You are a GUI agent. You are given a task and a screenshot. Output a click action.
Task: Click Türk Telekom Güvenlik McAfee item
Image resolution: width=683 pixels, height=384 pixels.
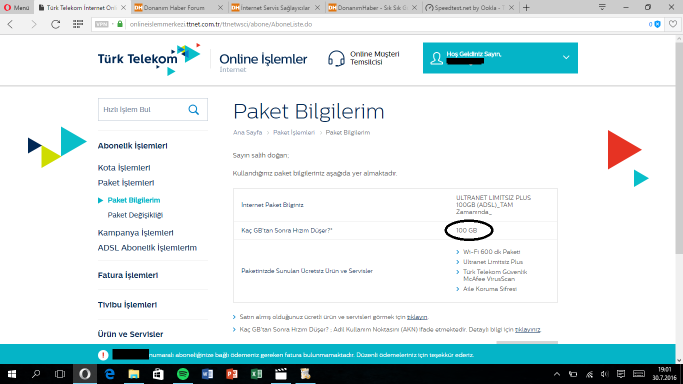coord(495,275)
